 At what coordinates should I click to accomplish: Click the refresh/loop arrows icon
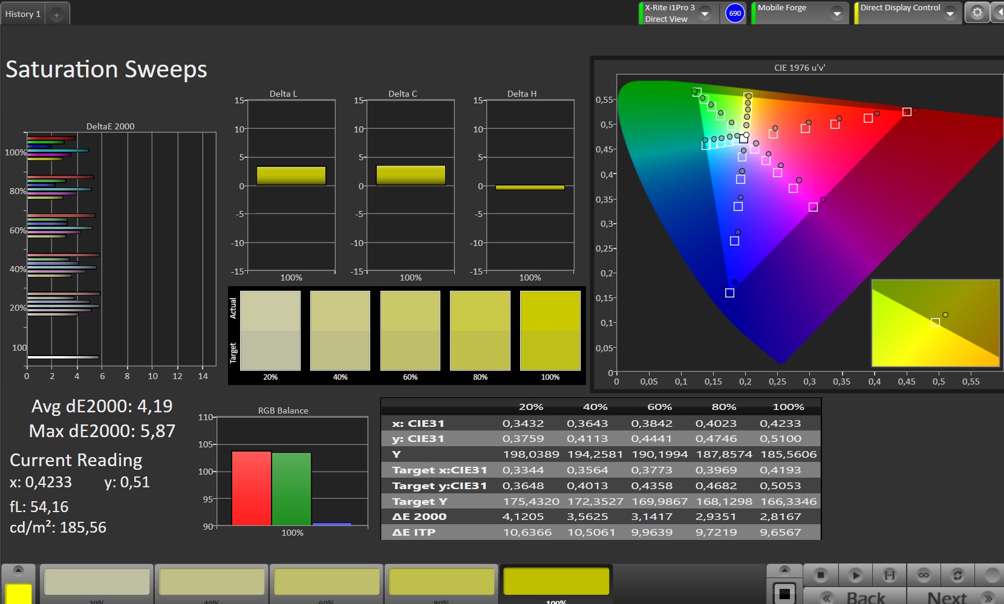957,574
